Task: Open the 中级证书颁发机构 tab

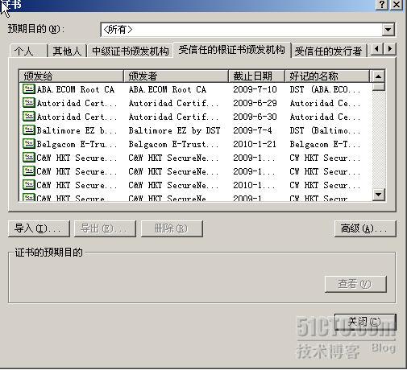Action: [131, 51]
